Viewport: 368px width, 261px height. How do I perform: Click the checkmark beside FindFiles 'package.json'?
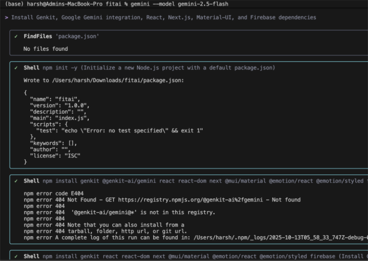pyautogui.click(x=16, y=37)
